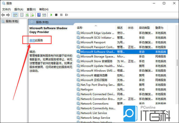
Task: Sort by the 启动类型 column header
Action: point(144,28)
